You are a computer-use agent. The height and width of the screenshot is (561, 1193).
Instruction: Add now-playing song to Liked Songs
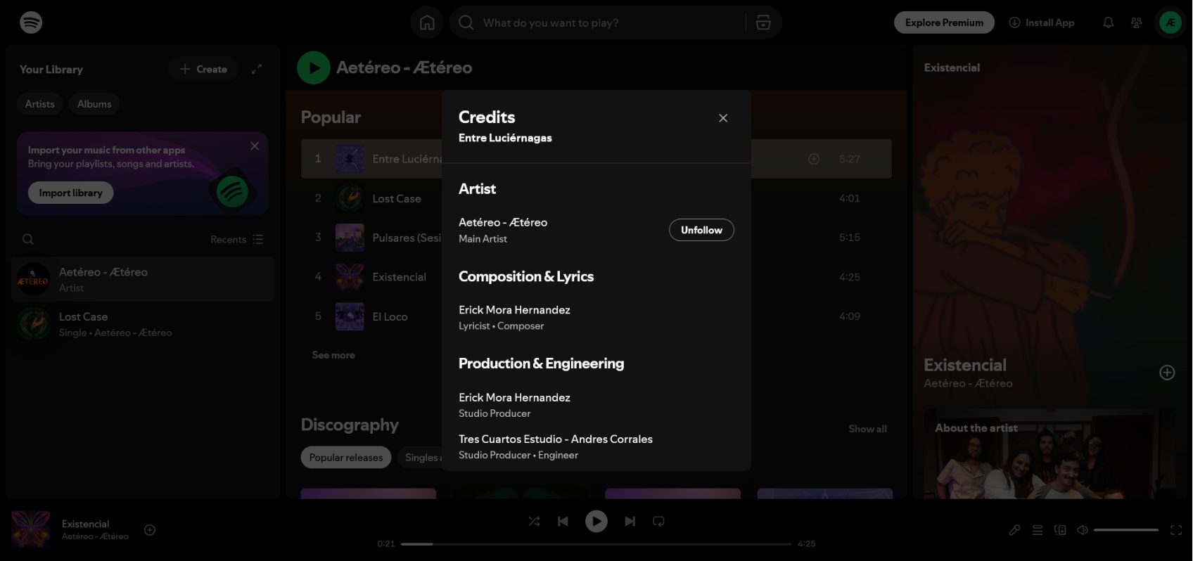click(x=150, y=530)
